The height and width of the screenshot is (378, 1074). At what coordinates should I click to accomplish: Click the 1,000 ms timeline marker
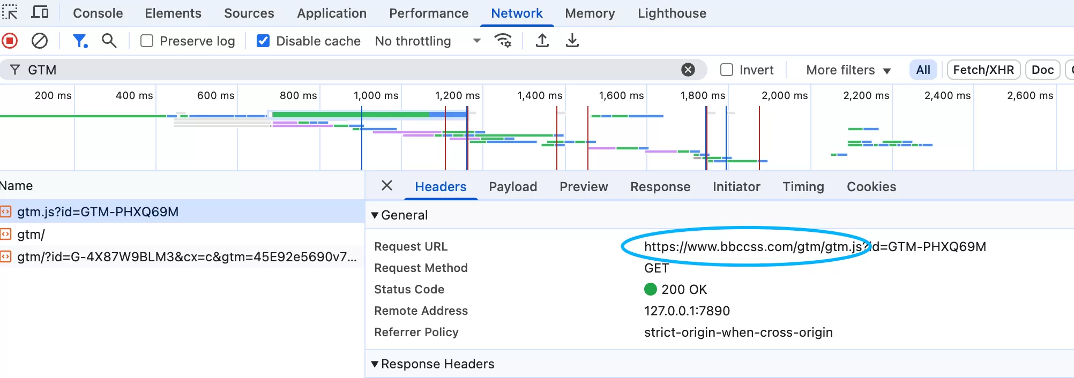376,95
